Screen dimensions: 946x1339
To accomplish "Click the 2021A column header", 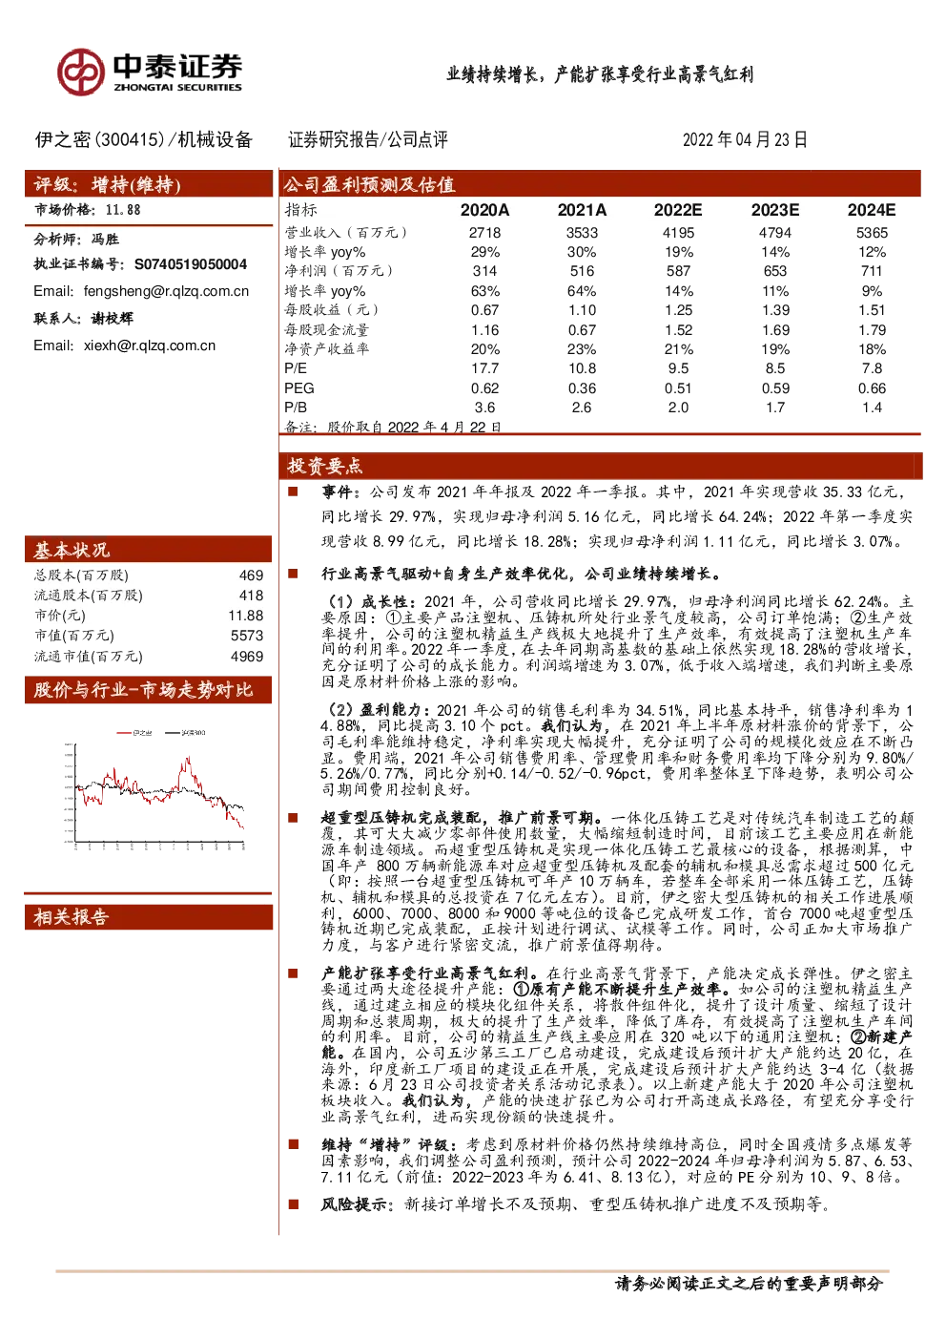I will point(582,210).
